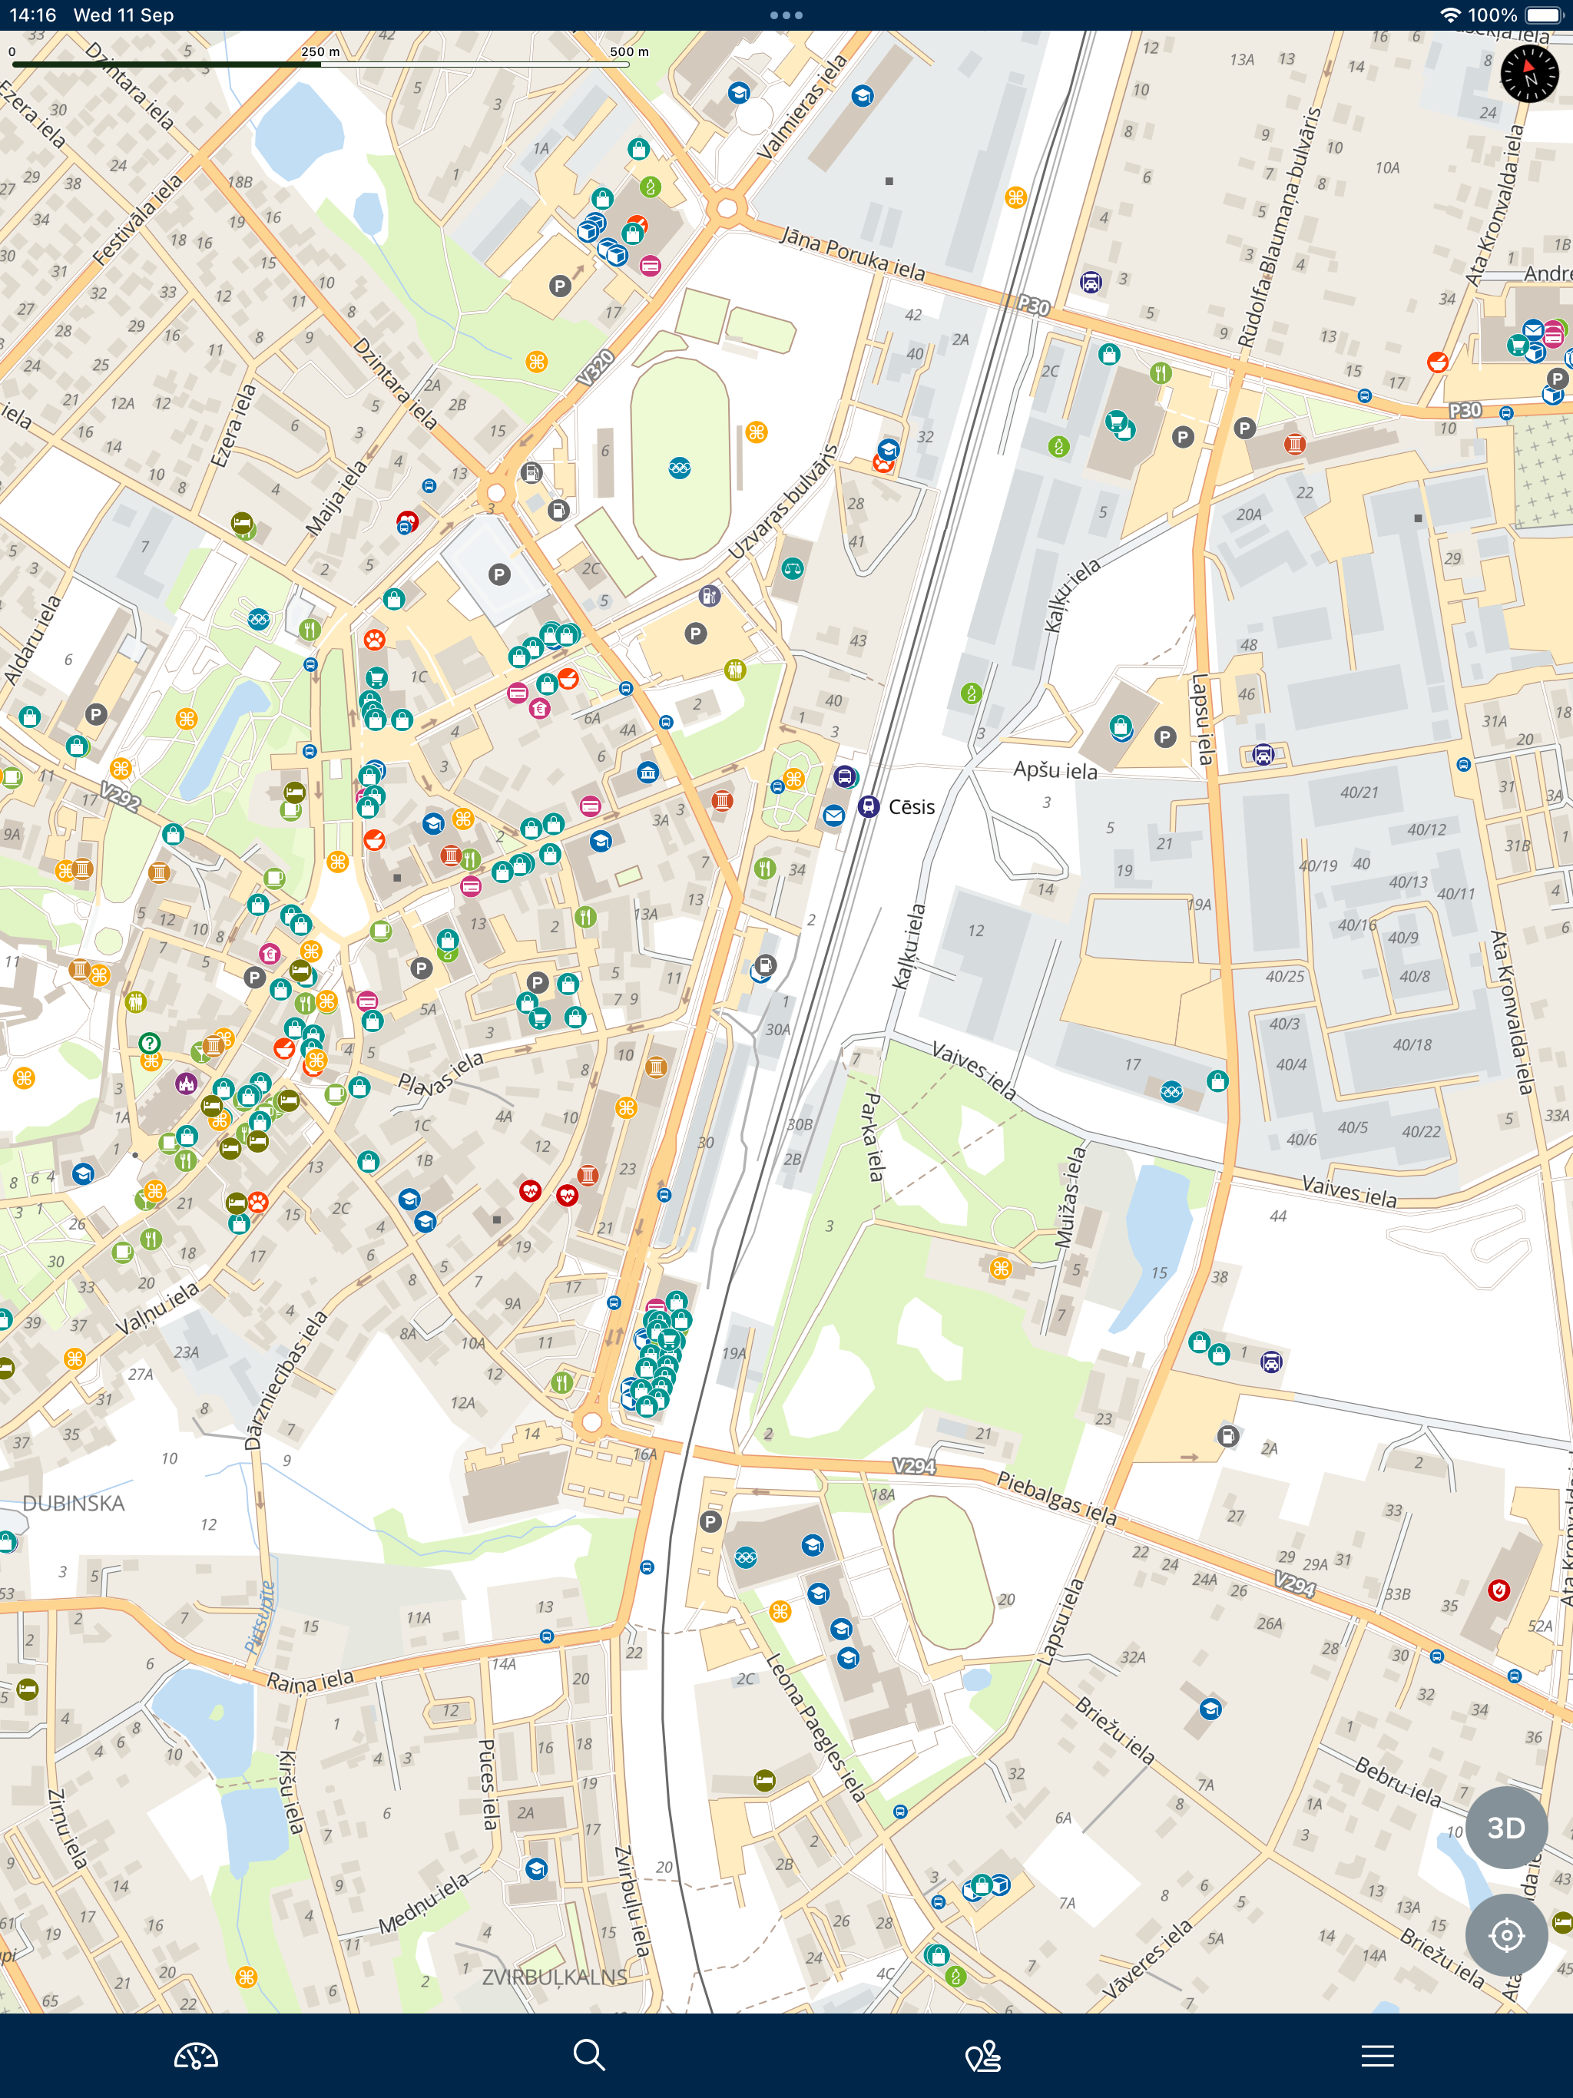1573x2098 pixels.
Task: Select the fuel station icon near Piebalgas iela 2A
Action: coord(1227,1436)
